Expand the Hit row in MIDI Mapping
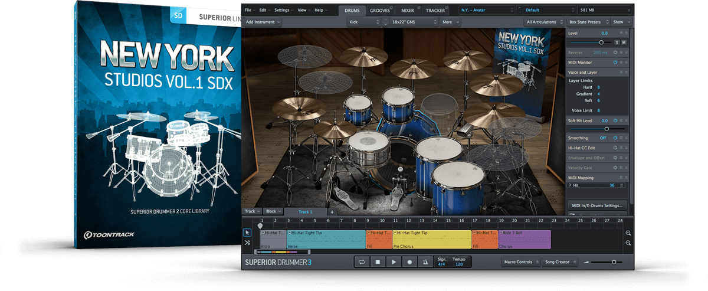The width and height of the screenshot is (708, 291). click(x=570, y=185)
